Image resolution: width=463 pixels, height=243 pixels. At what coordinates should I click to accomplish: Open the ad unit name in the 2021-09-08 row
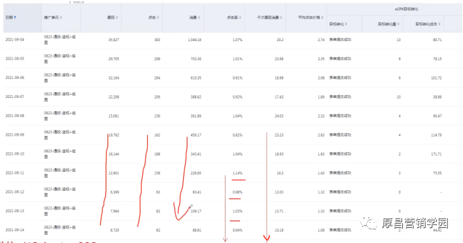pos(60,116)
